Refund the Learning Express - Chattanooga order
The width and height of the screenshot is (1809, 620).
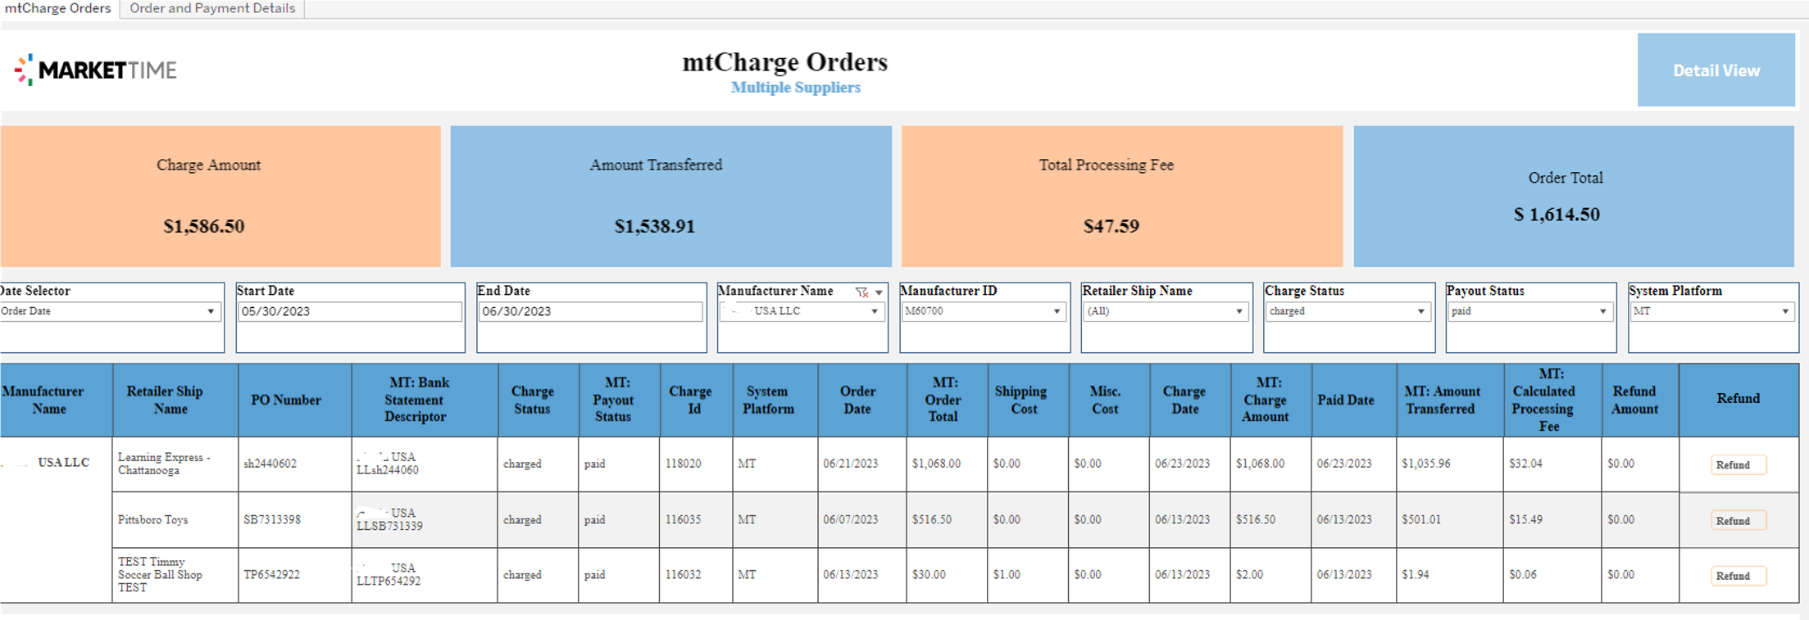[x=1738, y=464]
